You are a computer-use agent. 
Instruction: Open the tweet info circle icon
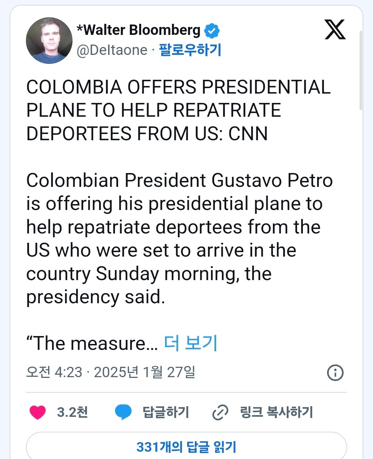click(335, 373)
